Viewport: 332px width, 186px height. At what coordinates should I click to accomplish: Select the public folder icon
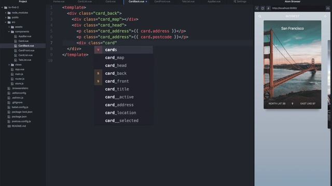click(x=9, y=18)
